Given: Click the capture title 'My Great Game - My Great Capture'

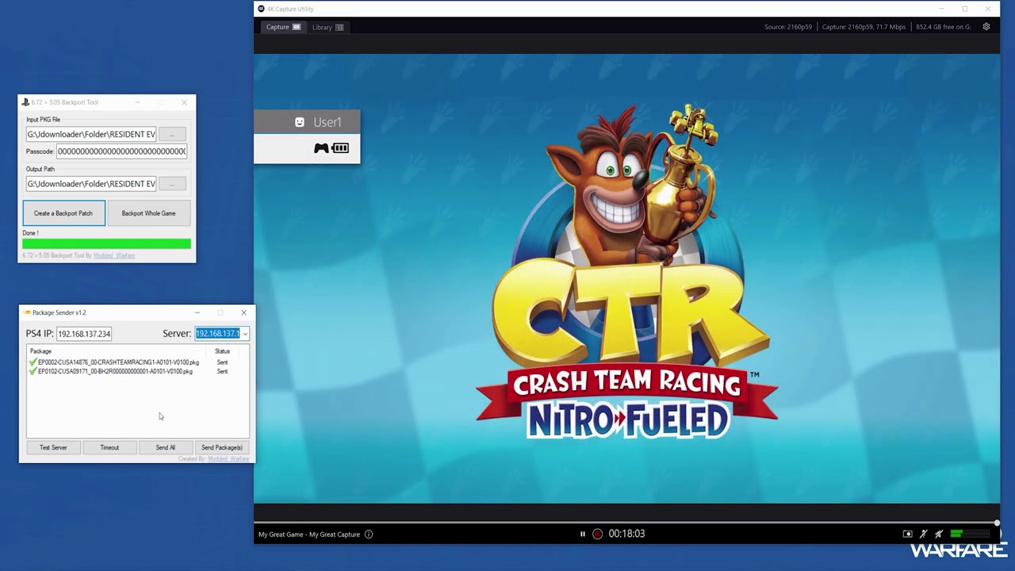Looking at the screenshot, I should click(x=309, y=534).
